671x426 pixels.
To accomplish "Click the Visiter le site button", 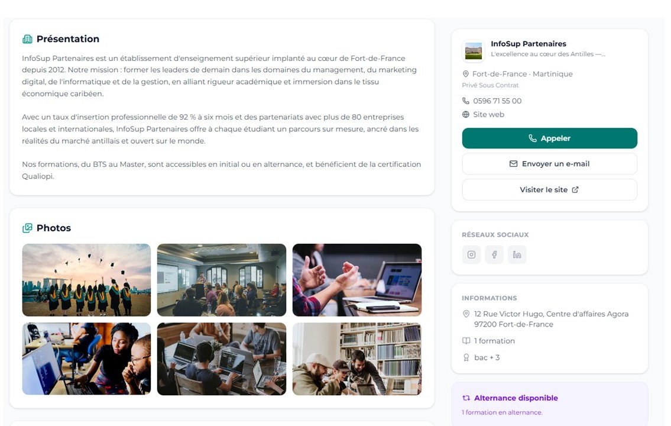I will (549, 190).
